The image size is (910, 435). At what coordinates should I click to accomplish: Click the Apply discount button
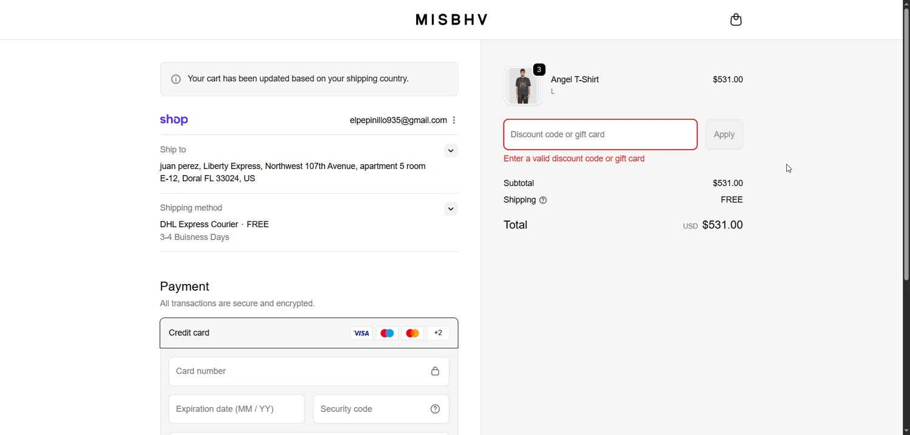coord(724,134)
